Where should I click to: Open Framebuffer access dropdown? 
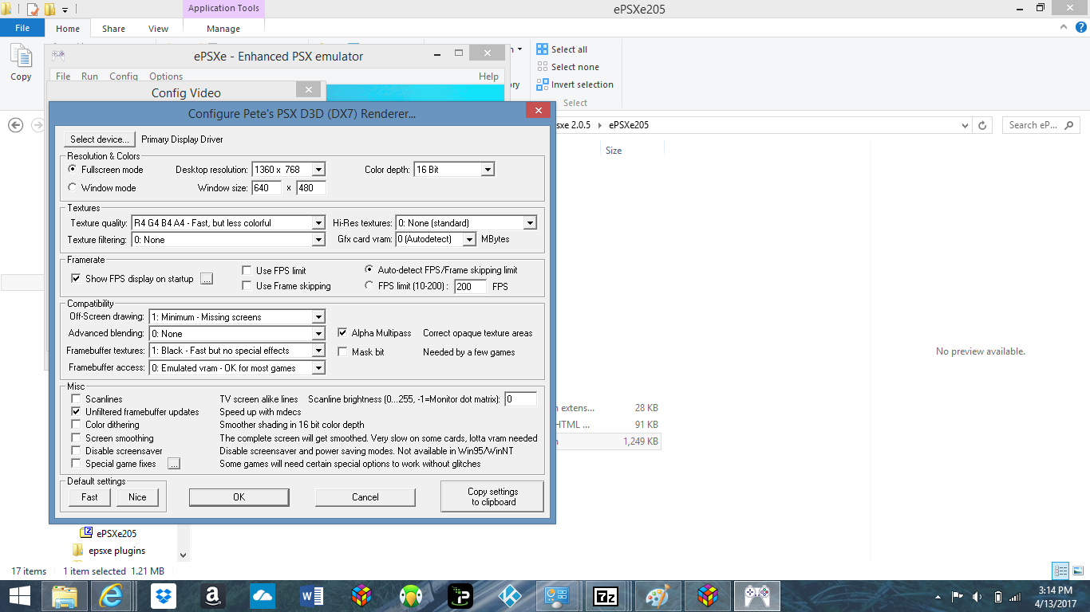tap(318, 368)
